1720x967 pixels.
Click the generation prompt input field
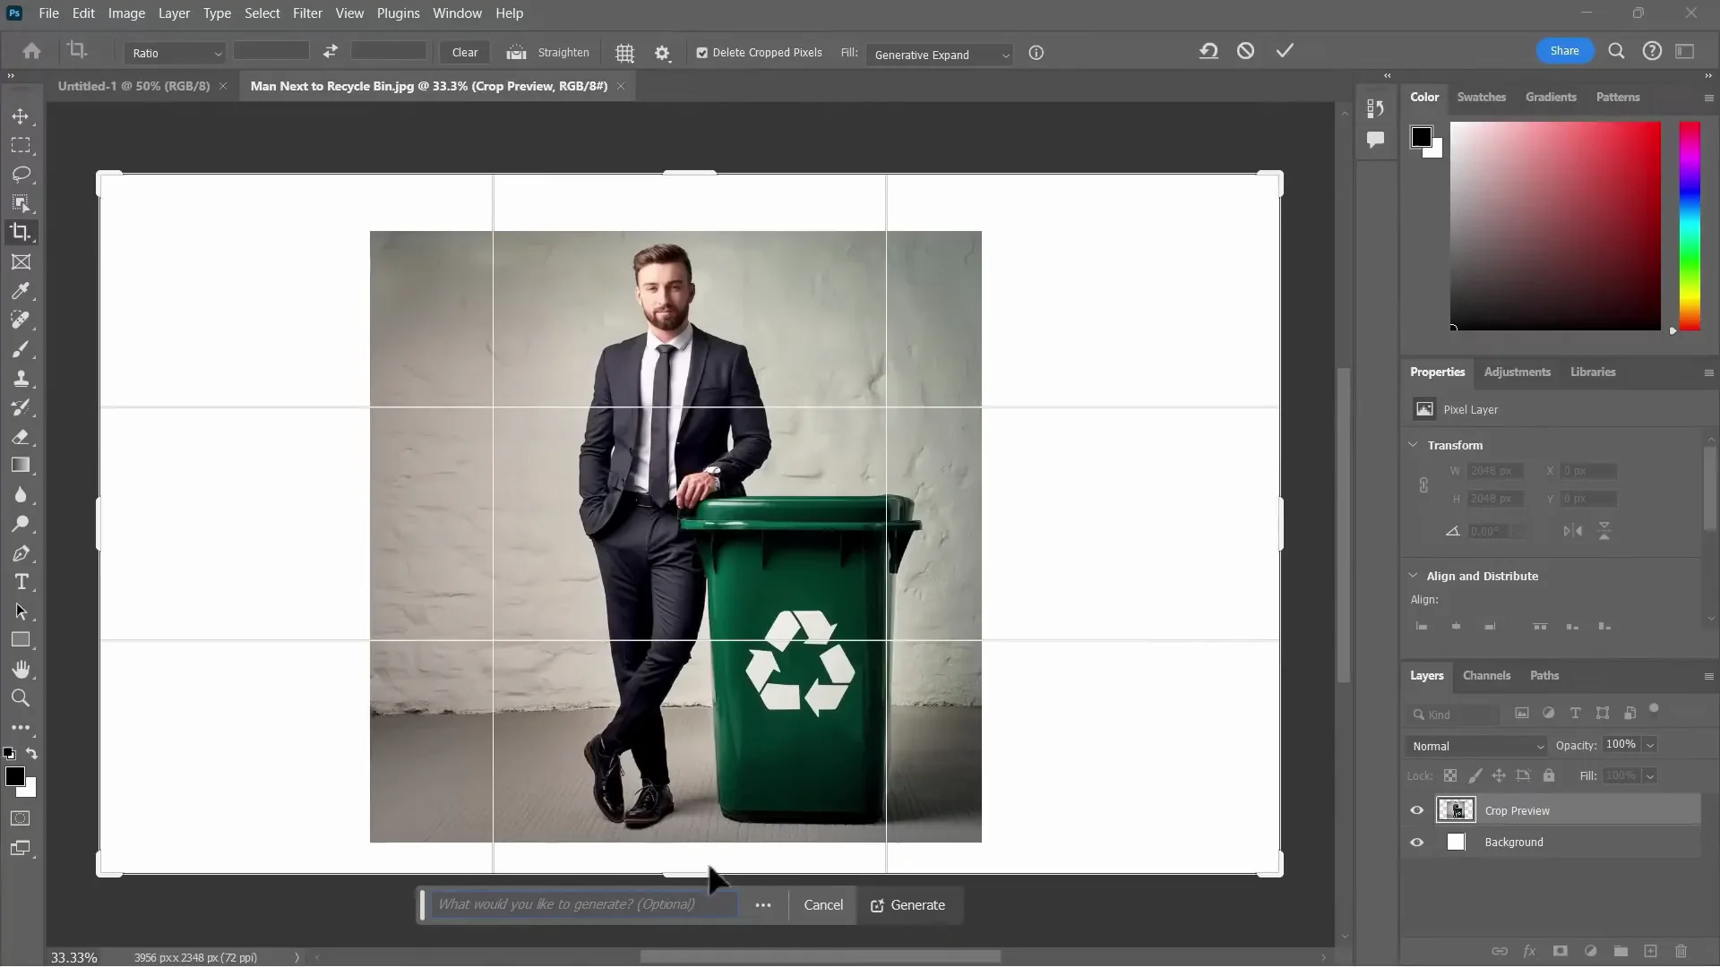pyautogui.click(x=582, y=904)
